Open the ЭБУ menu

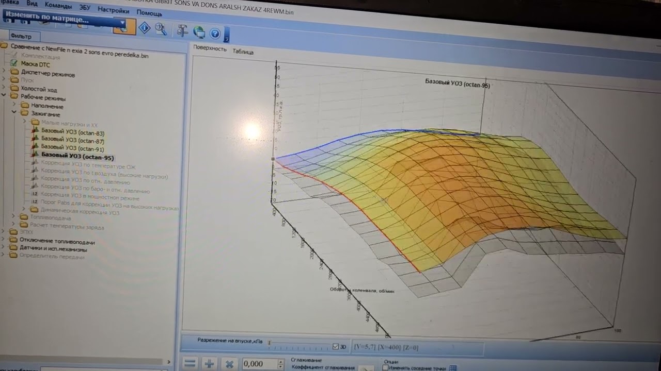(x=85, y=7)
